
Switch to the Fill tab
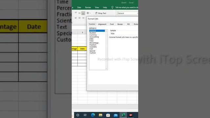point(128,24)
